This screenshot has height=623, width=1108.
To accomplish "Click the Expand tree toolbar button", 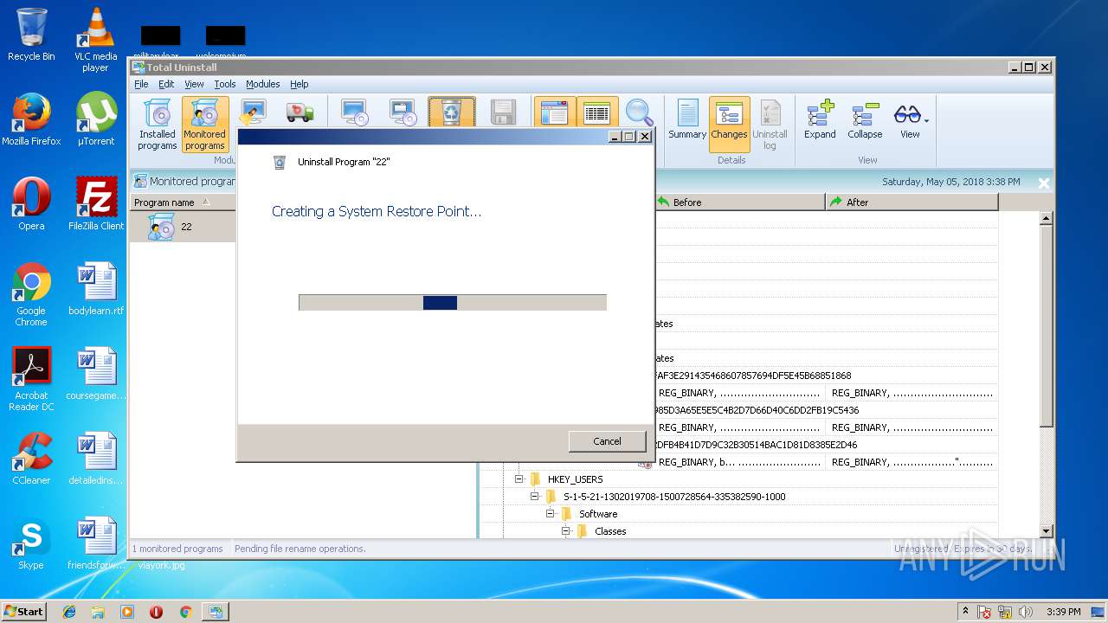I will click(820, 121).
